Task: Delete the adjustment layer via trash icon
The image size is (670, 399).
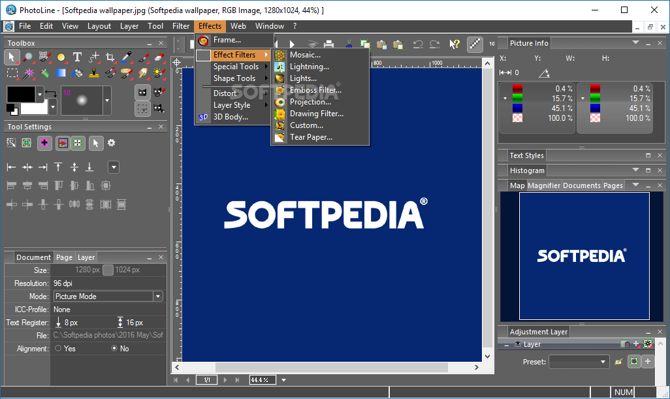Action: [625, 344]
